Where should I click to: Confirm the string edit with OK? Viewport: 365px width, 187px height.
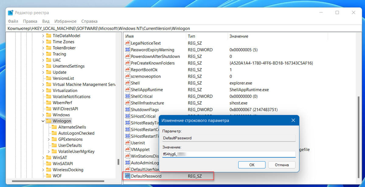tap(252, 165)
